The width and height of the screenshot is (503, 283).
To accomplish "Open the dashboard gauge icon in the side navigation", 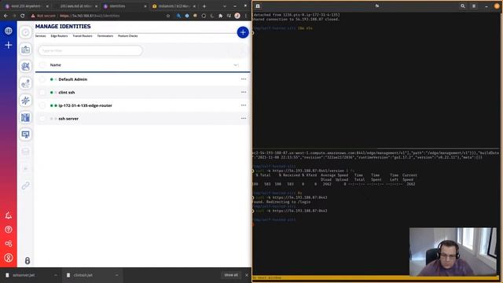I will tap(26, 32).
